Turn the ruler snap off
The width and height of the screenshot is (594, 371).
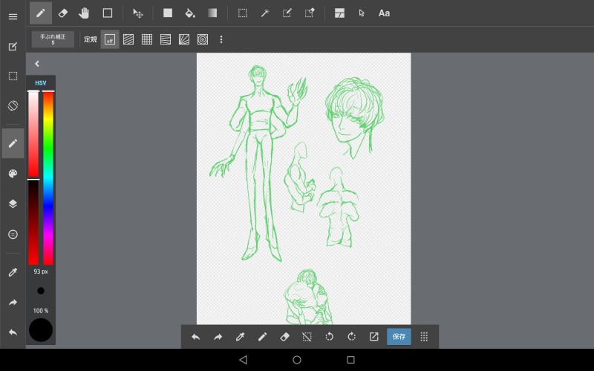(110, 39)
